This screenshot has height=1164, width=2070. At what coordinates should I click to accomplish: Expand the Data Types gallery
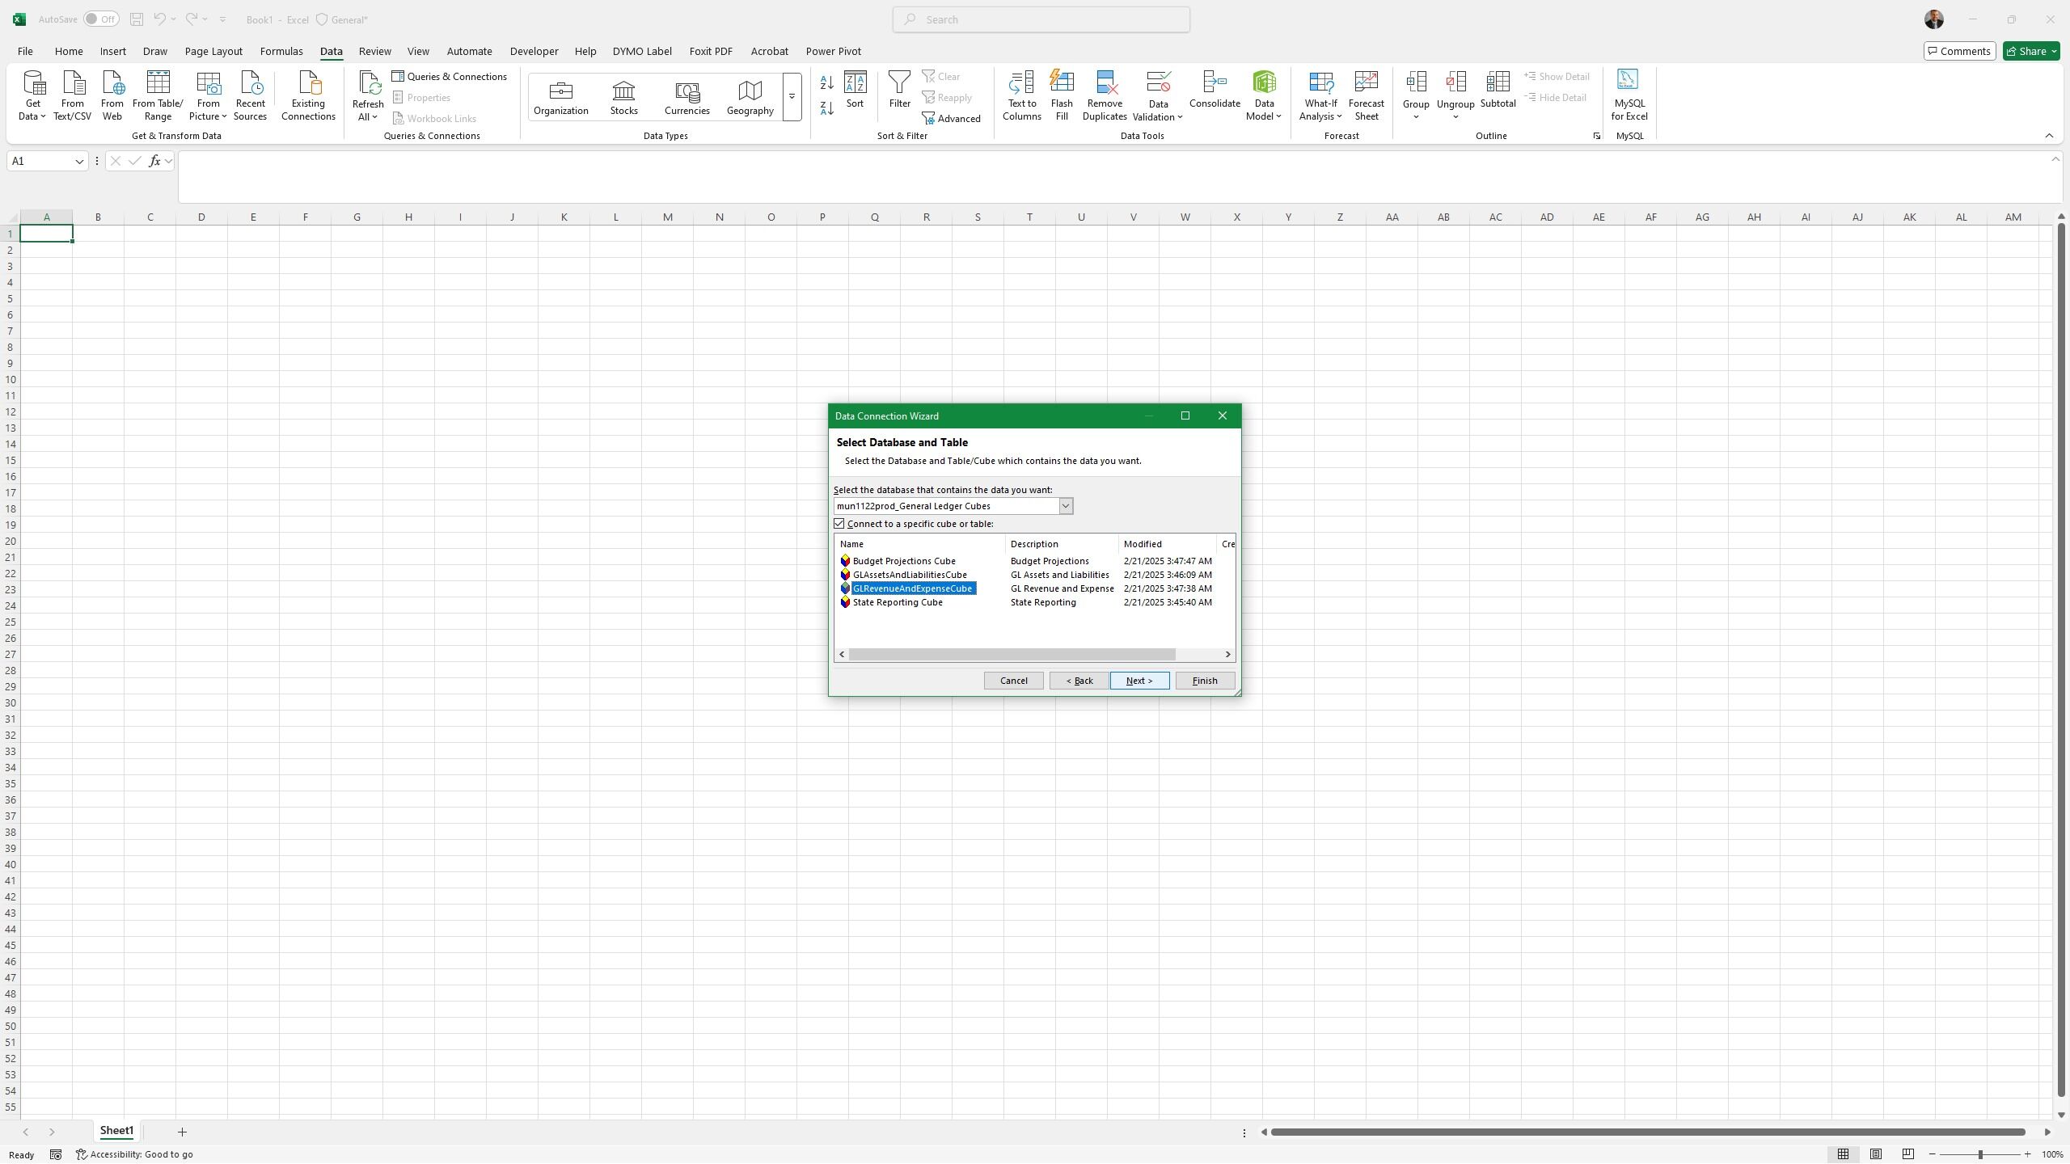(792, 97)
